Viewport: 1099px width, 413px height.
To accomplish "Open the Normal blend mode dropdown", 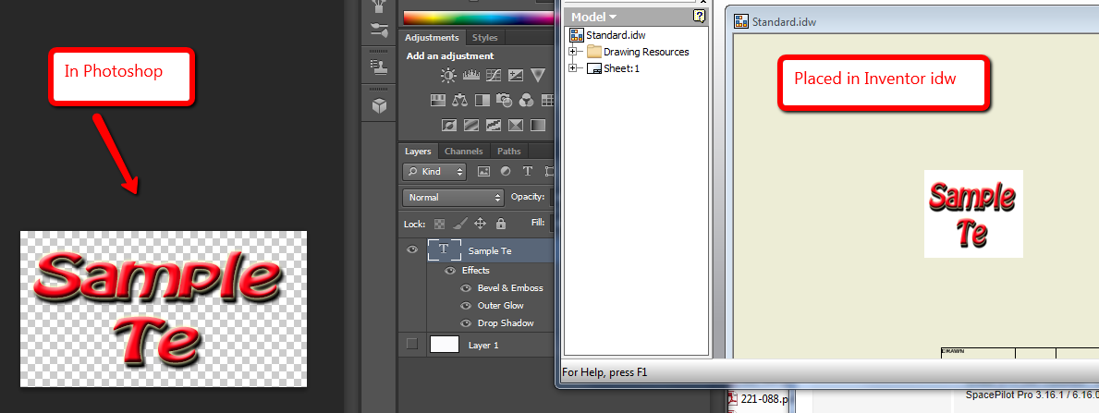I will pyautogui.click(x=454, y=198).
